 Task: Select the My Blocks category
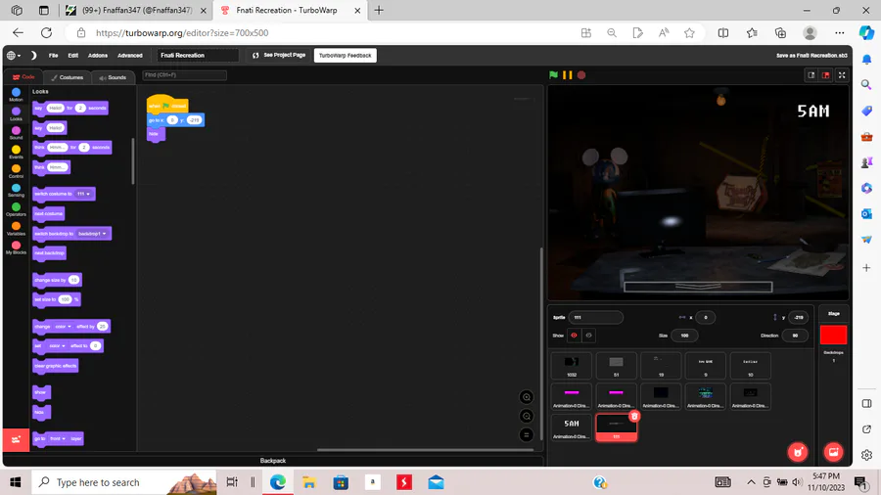coord(16,247)
